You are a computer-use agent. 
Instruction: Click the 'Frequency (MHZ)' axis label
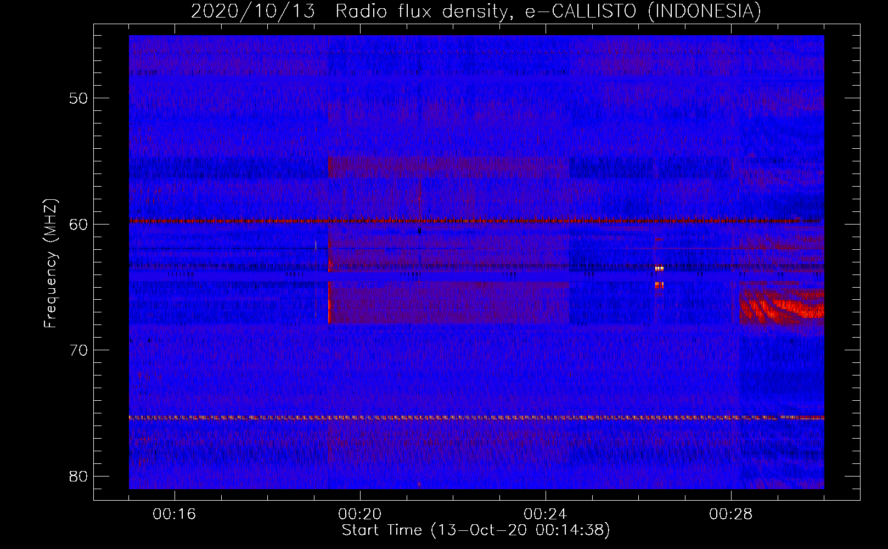pyautogui.click(x=50, y=264)
